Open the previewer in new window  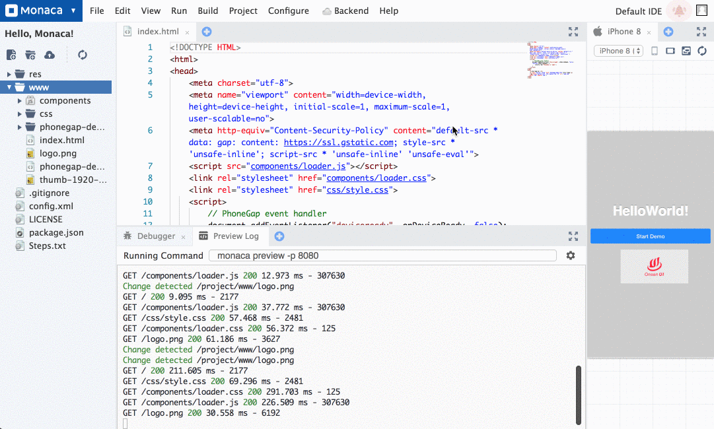pyautogui.click(x=686, y=51)
